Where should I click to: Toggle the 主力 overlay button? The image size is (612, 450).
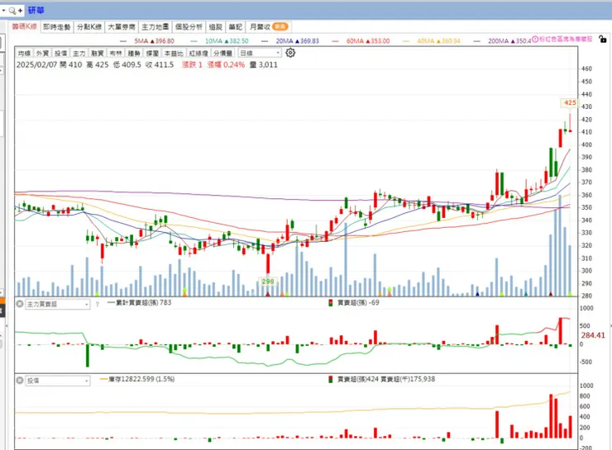point(79,53)
